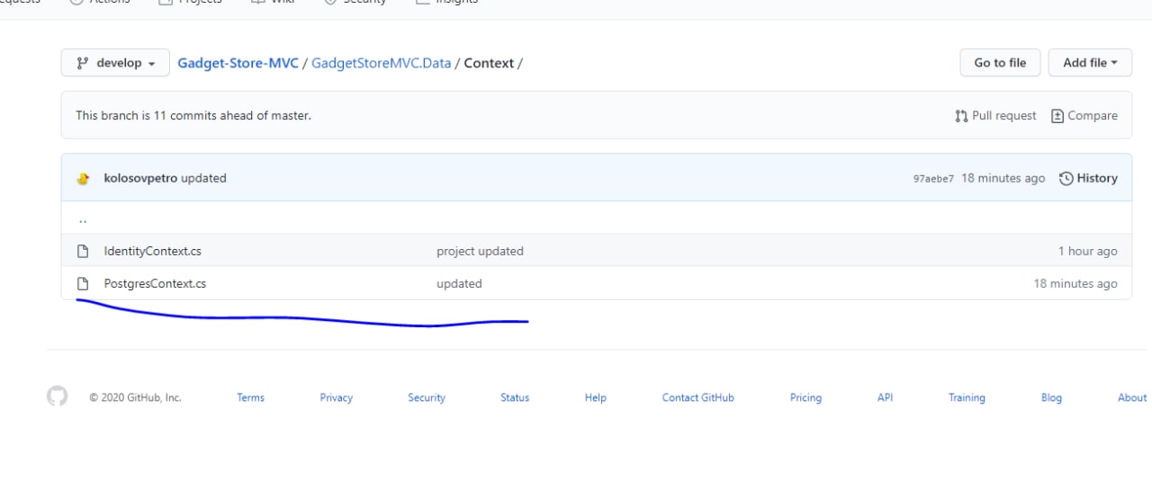Open the API footer link

[885, 397]
